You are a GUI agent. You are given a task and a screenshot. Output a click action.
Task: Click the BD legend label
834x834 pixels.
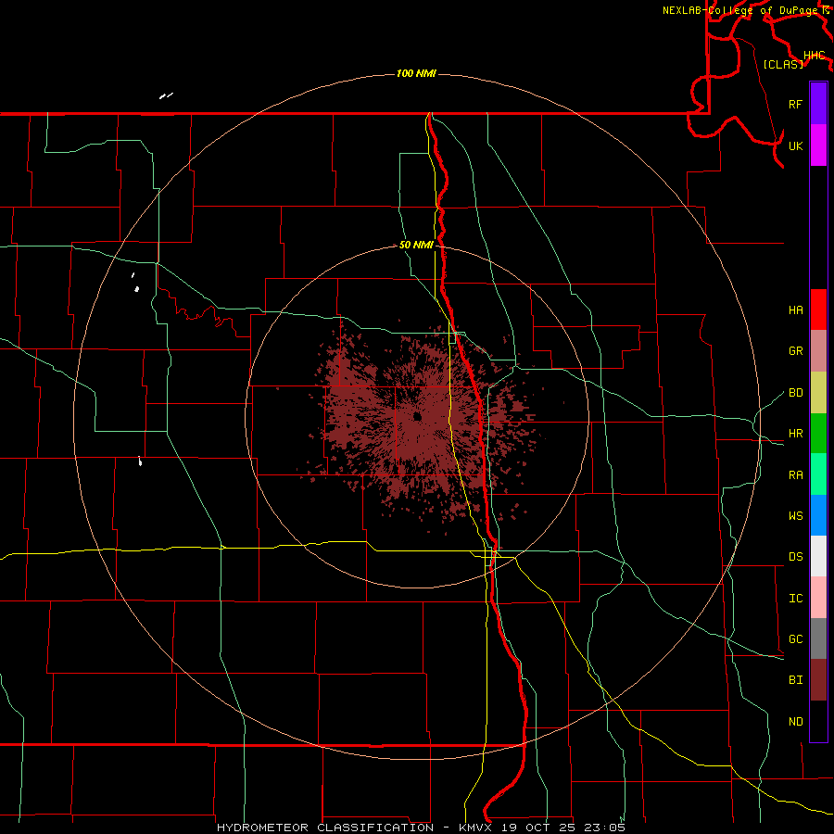click(x=795, y=392)
